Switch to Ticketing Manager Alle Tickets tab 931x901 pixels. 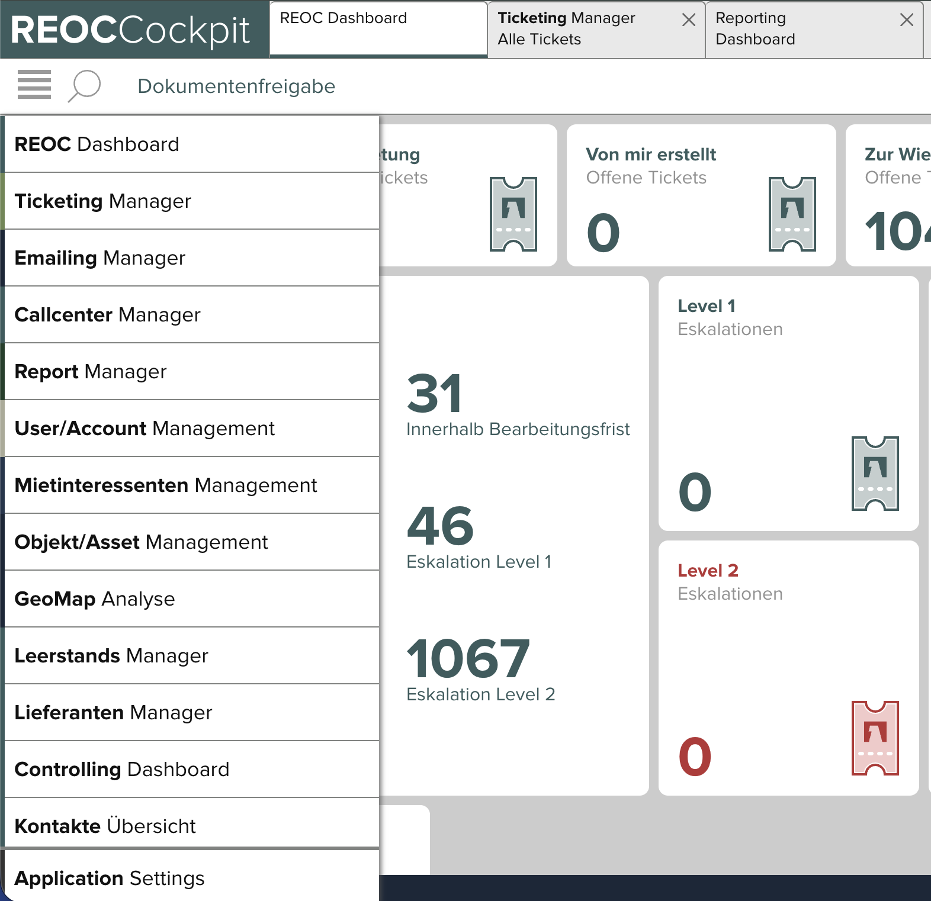coord(580,28)
